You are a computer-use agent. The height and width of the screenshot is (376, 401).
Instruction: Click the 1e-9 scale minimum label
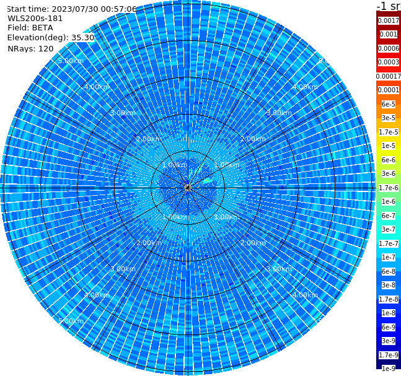point(389,369)
